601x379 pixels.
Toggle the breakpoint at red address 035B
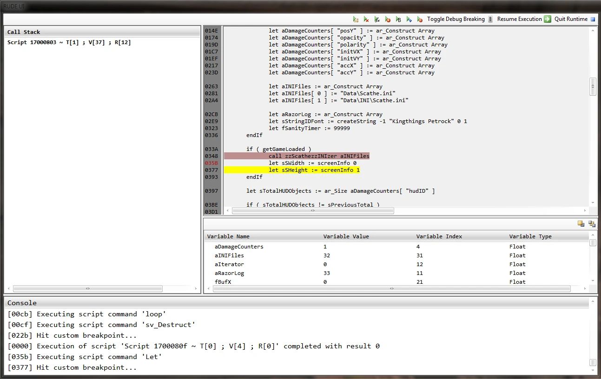tap(211, 163)
